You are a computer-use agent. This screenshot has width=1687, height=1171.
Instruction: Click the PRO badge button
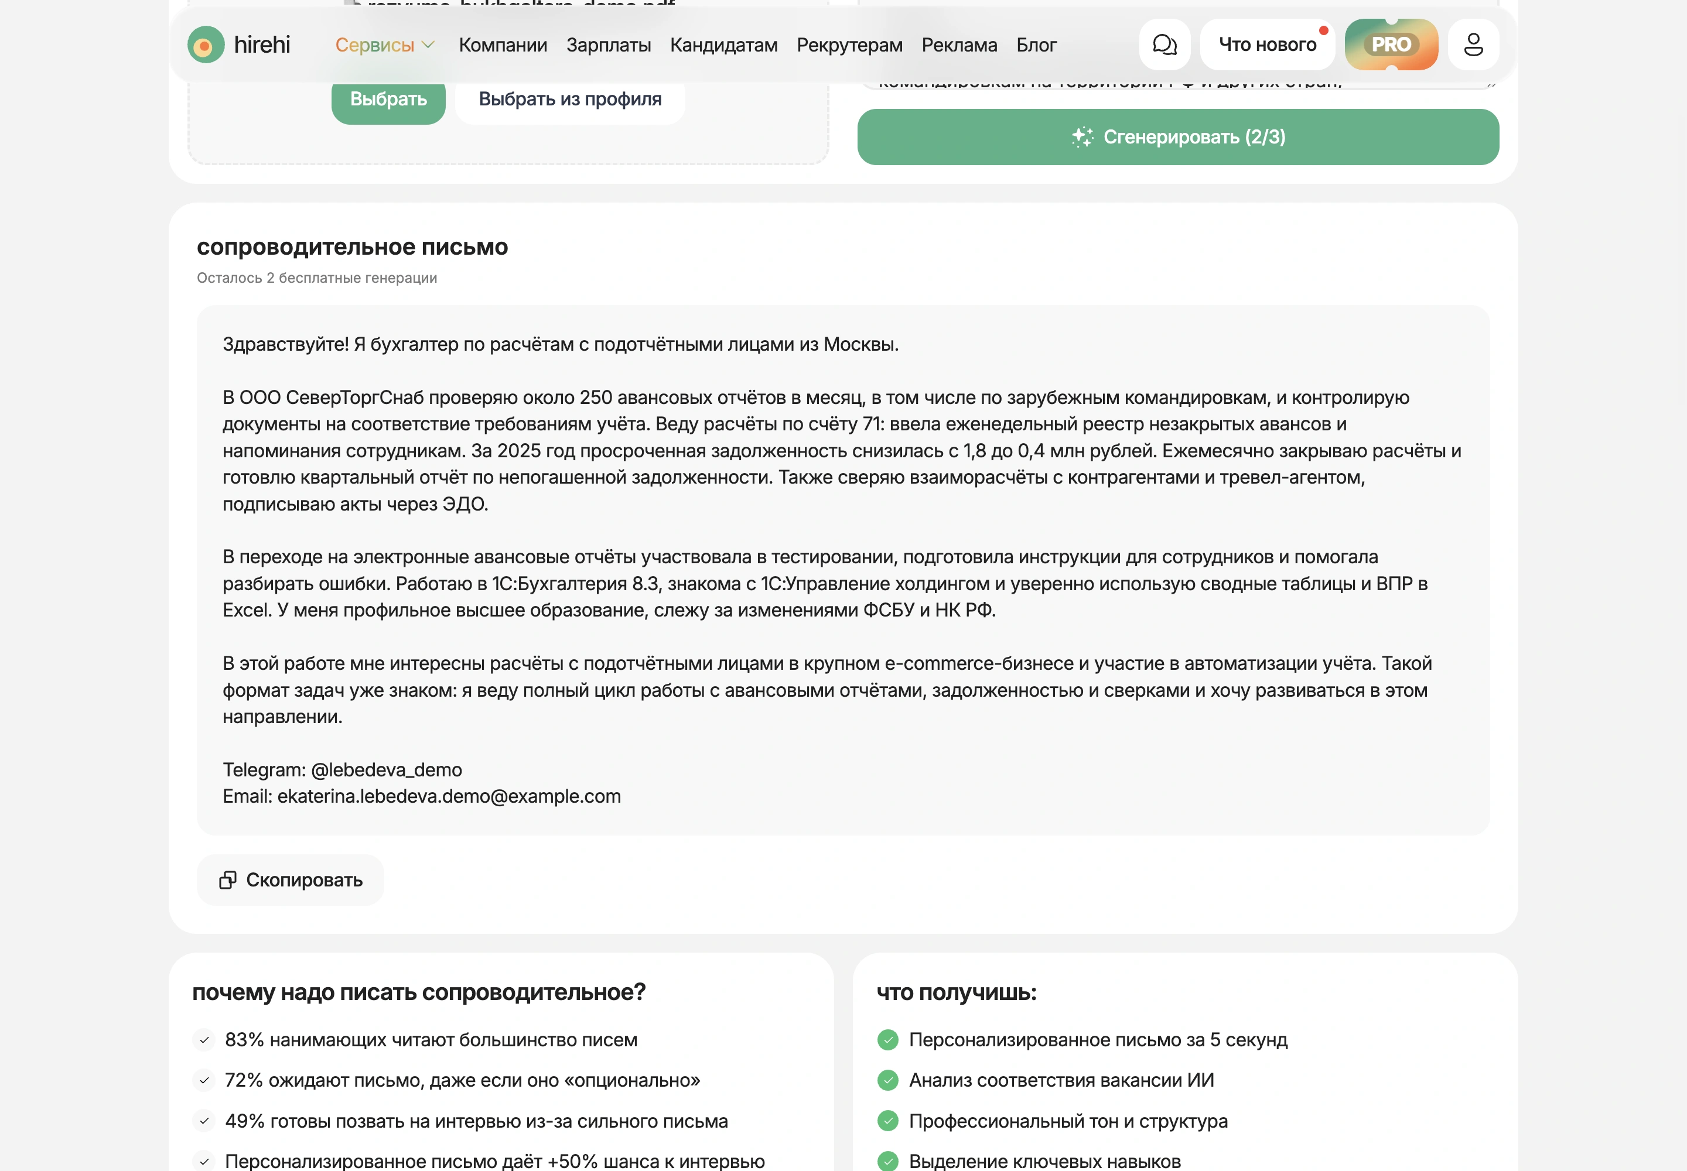pos(1391,44)
